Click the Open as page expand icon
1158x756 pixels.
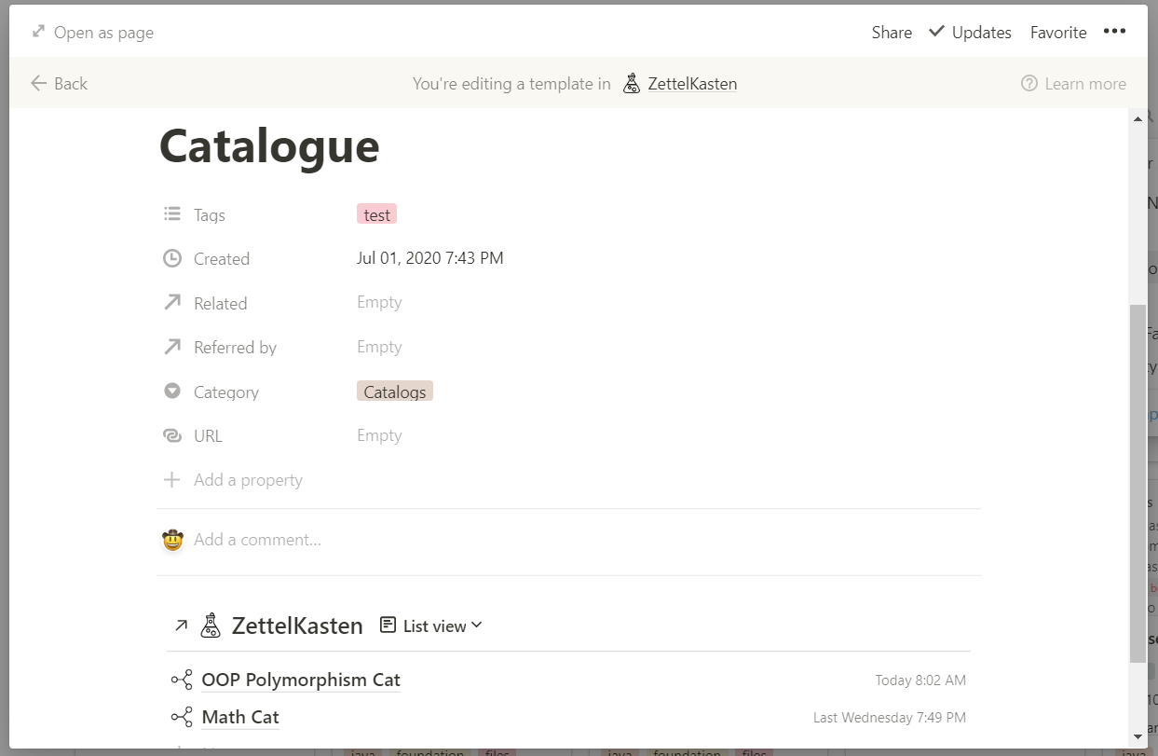coord(38,32)
